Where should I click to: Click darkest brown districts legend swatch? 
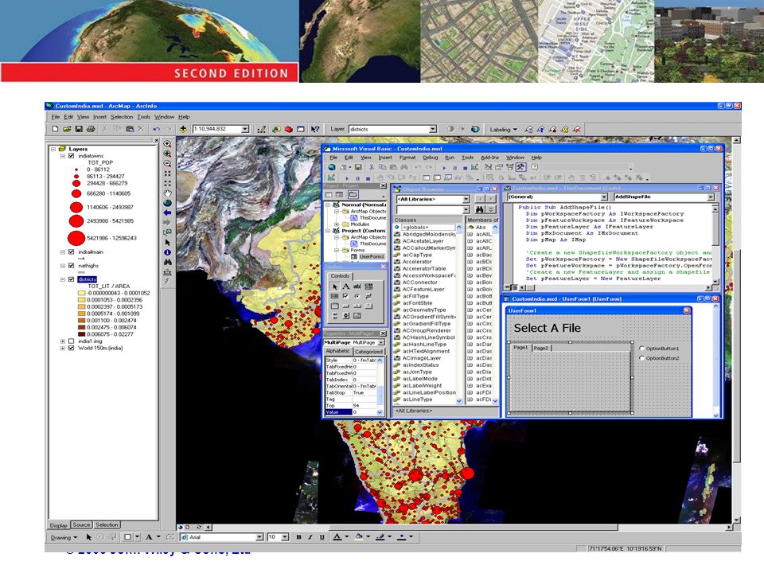point(81,334)
